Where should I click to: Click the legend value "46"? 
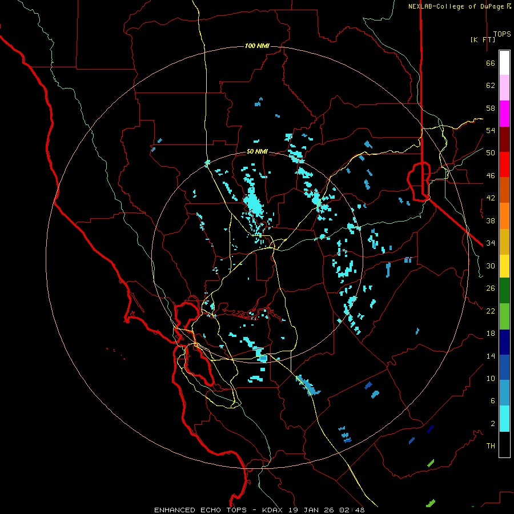pyautogui.click(x=491, y=175)
